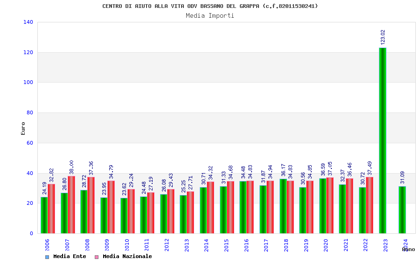Click the chart title CENTRO DI AIUTO ALLA VITA
The image size is (420, 280).
[210, 6]
